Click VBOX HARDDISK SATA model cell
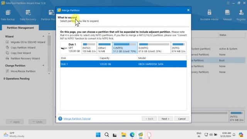247x139 pixels. pyautogui.click(x=151, y=64)
